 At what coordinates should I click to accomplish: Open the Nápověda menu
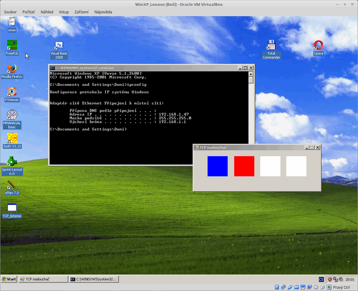click(x=103, y=12)
